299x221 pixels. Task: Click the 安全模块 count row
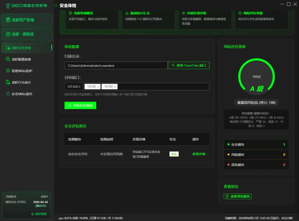pos(256,144)
